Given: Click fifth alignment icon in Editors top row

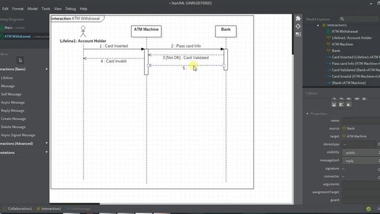Looking at the screenshot, I should (364, 99).
